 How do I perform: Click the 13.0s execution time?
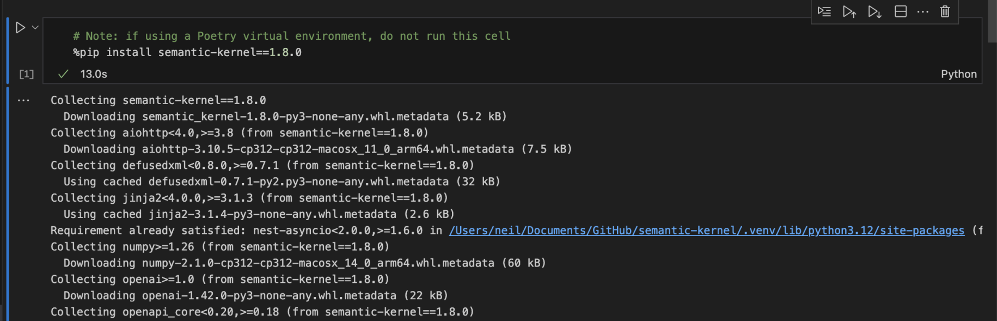pyautogui.click(x=94, y=74)
